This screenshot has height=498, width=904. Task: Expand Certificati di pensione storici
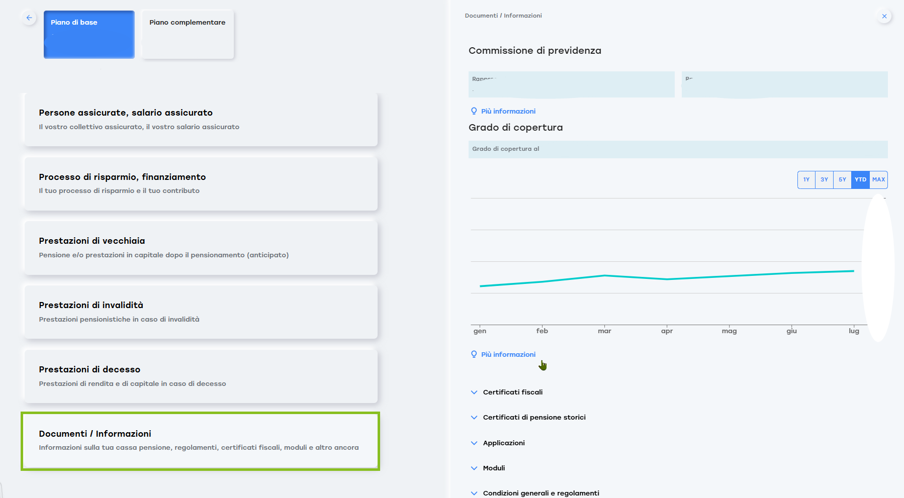click(534, 417)
